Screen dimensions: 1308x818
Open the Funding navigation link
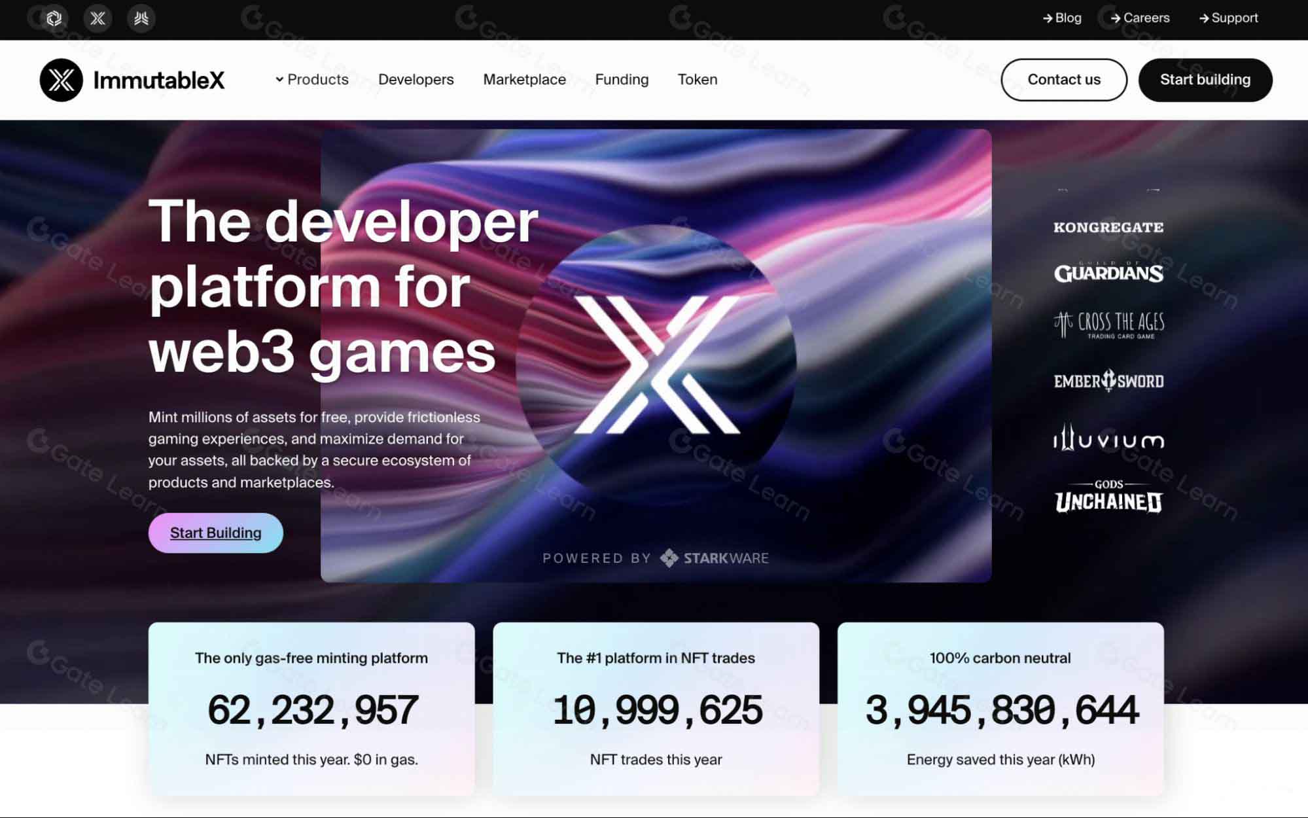tap(622, 80)
